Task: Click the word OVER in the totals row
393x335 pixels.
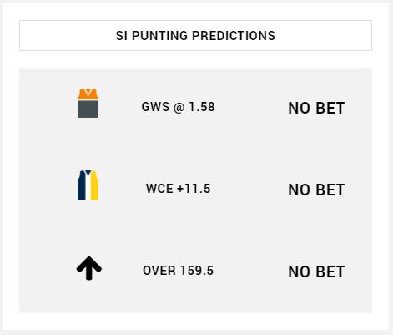Action: tap(159, 271)
